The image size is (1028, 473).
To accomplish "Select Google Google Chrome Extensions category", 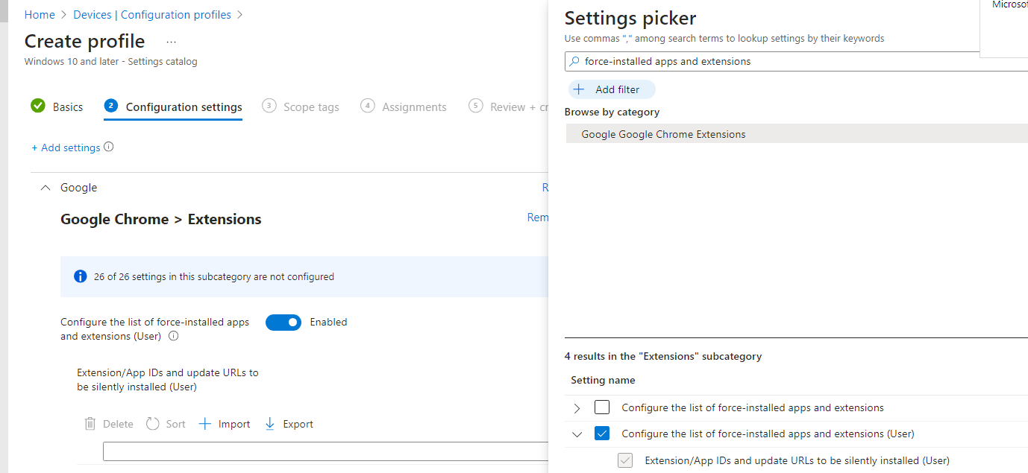I will click(x=797, y=134).
